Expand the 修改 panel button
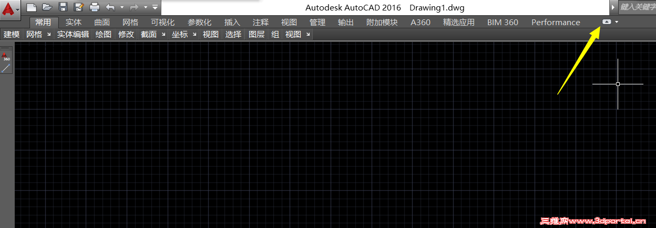Viewport: 656px width, 228px height. point(126,35)
